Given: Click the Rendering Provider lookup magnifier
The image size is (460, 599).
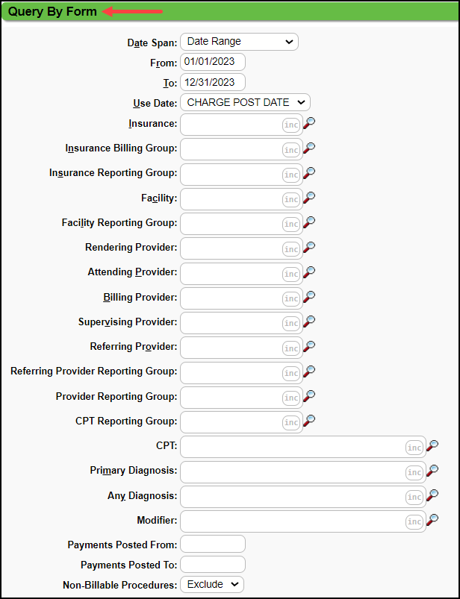Looking at the screenshot, I should 309,247.
